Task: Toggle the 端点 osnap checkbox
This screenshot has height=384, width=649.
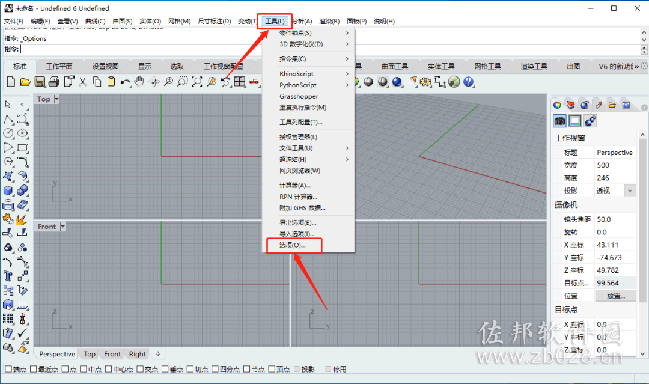Action: click(8, 369)
